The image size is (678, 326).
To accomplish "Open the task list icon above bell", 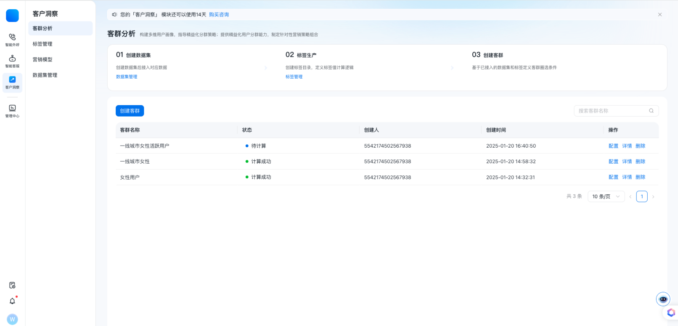I will 12,285.
